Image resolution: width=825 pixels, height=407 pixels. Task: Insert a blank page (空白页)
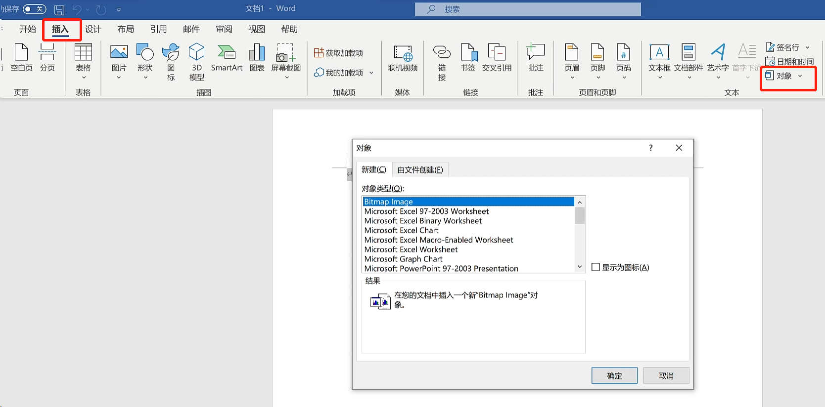[21, 58]
